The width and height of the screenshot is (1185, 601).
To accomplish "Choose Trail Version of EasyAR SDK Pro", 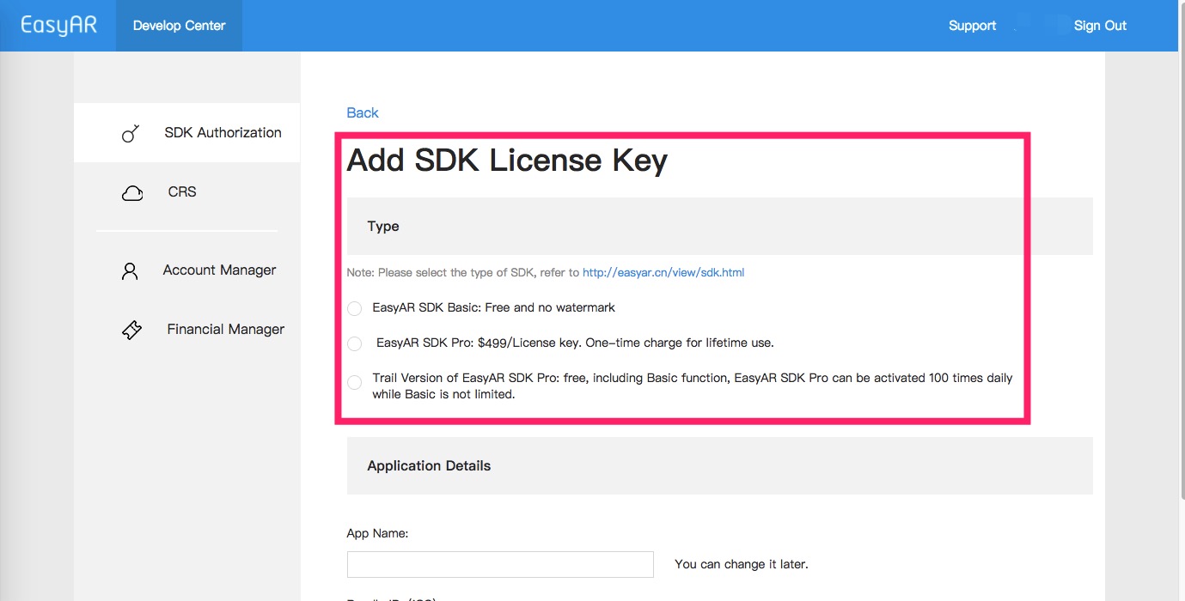I will coord(354,383).
